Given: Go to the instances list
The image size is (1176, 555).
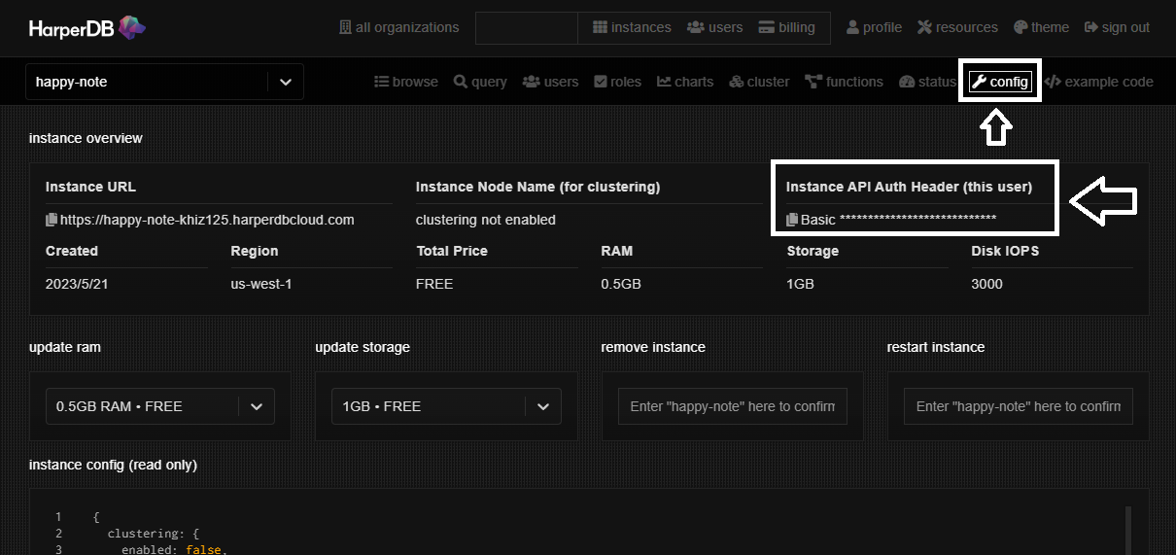Looking at the screenshot, I should point(632,27).
